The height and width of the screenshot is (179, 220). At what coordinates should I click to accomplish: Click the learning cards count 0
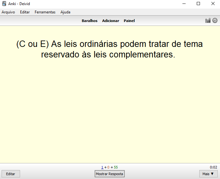pyautogui.click(x=108, y=167)
